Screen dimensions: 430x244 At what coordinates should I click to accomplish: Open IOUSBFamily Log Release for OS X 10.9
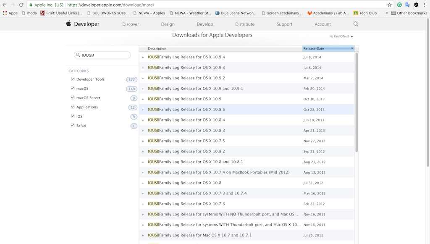pyautogui.click(x=185, y=99)
